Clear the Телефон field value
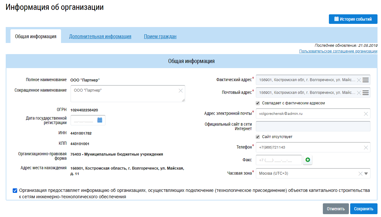Screen dimensions: 381x217 tap(366, 148)
